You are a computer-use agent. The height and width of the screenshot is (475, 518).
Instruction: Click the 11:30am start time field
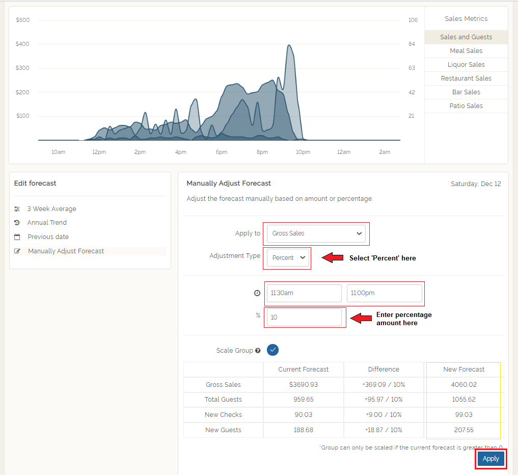304,293
